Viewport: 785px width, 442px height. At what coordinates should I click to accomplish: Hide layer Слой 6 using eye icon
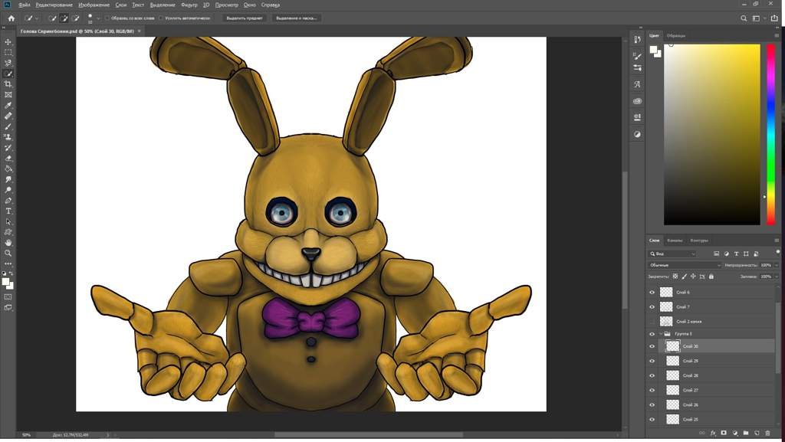(x=652, y=293)
